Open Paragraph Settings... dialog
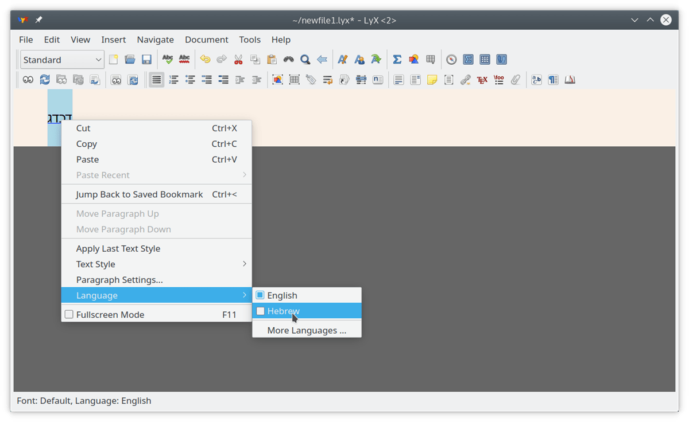 [119, 280]
